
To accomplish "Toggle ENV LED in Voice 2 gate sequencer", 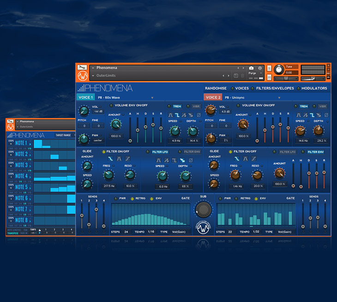I will click(256, 199).
